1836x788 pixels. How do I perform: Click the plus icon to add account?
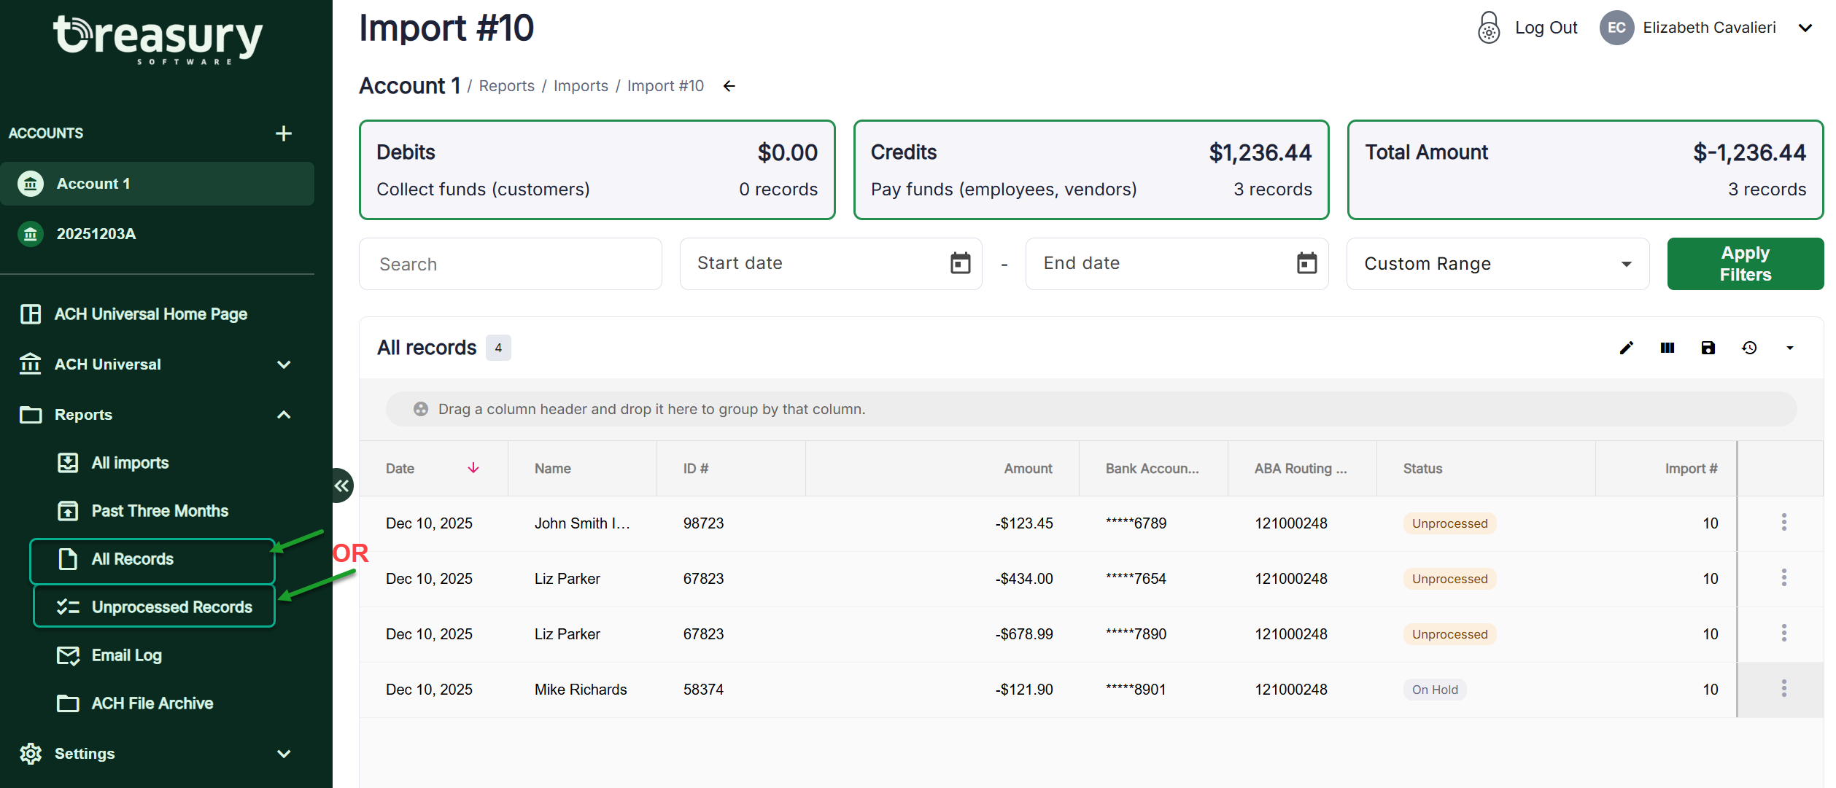pos(284,133)
